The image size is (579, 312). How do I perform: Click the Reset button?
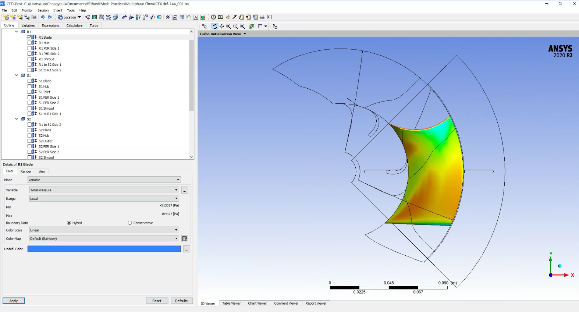coord(157,301)
